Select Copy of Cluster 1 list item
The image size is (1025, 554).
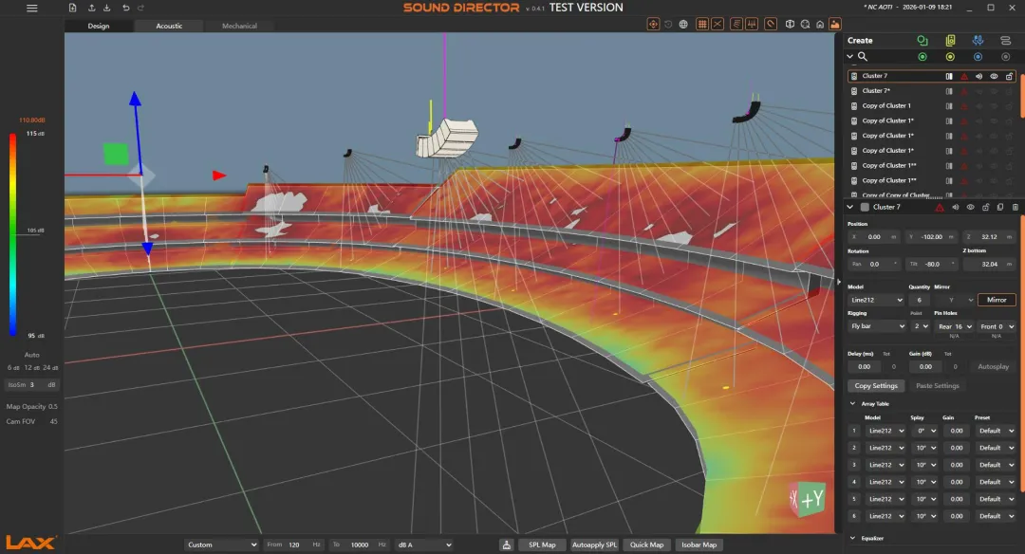click(886, 106)
